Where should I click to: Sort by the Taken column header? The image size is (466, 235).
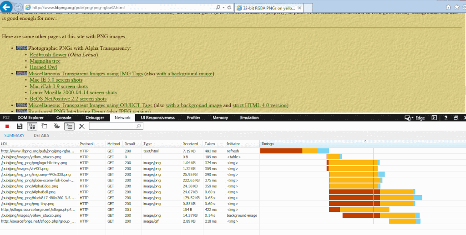214,144
